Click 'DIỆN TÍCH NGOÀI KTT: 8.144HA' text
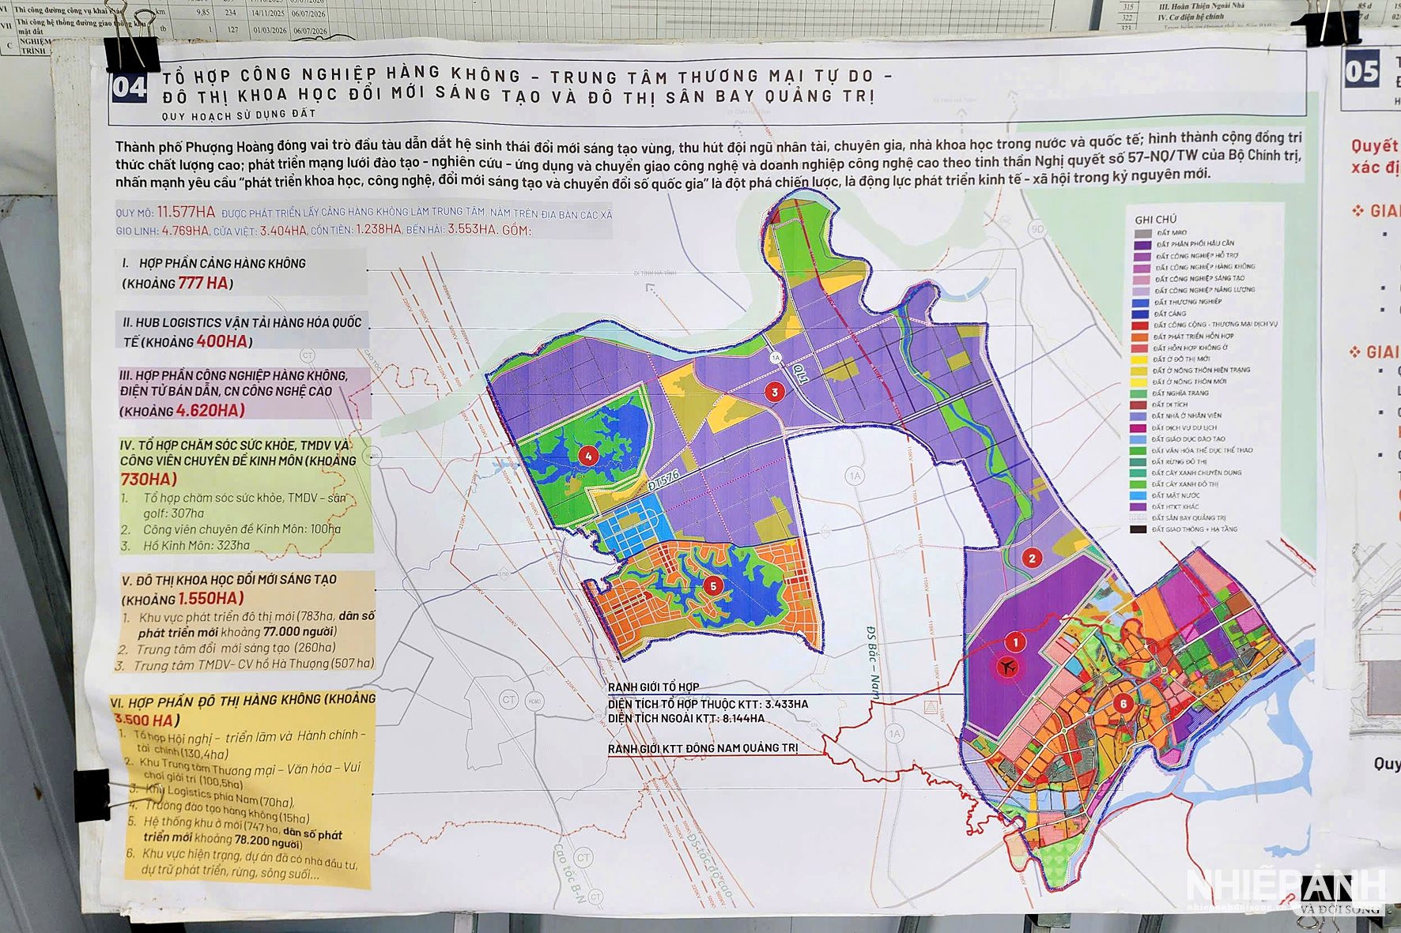1401x933 pixels. pyautogui.click(x=686, y=719)
